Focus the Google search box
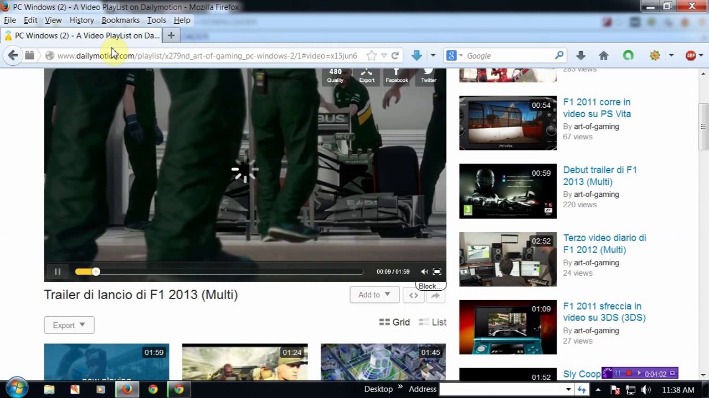Viewport: 709px width, 398px height. coord(510,56)
